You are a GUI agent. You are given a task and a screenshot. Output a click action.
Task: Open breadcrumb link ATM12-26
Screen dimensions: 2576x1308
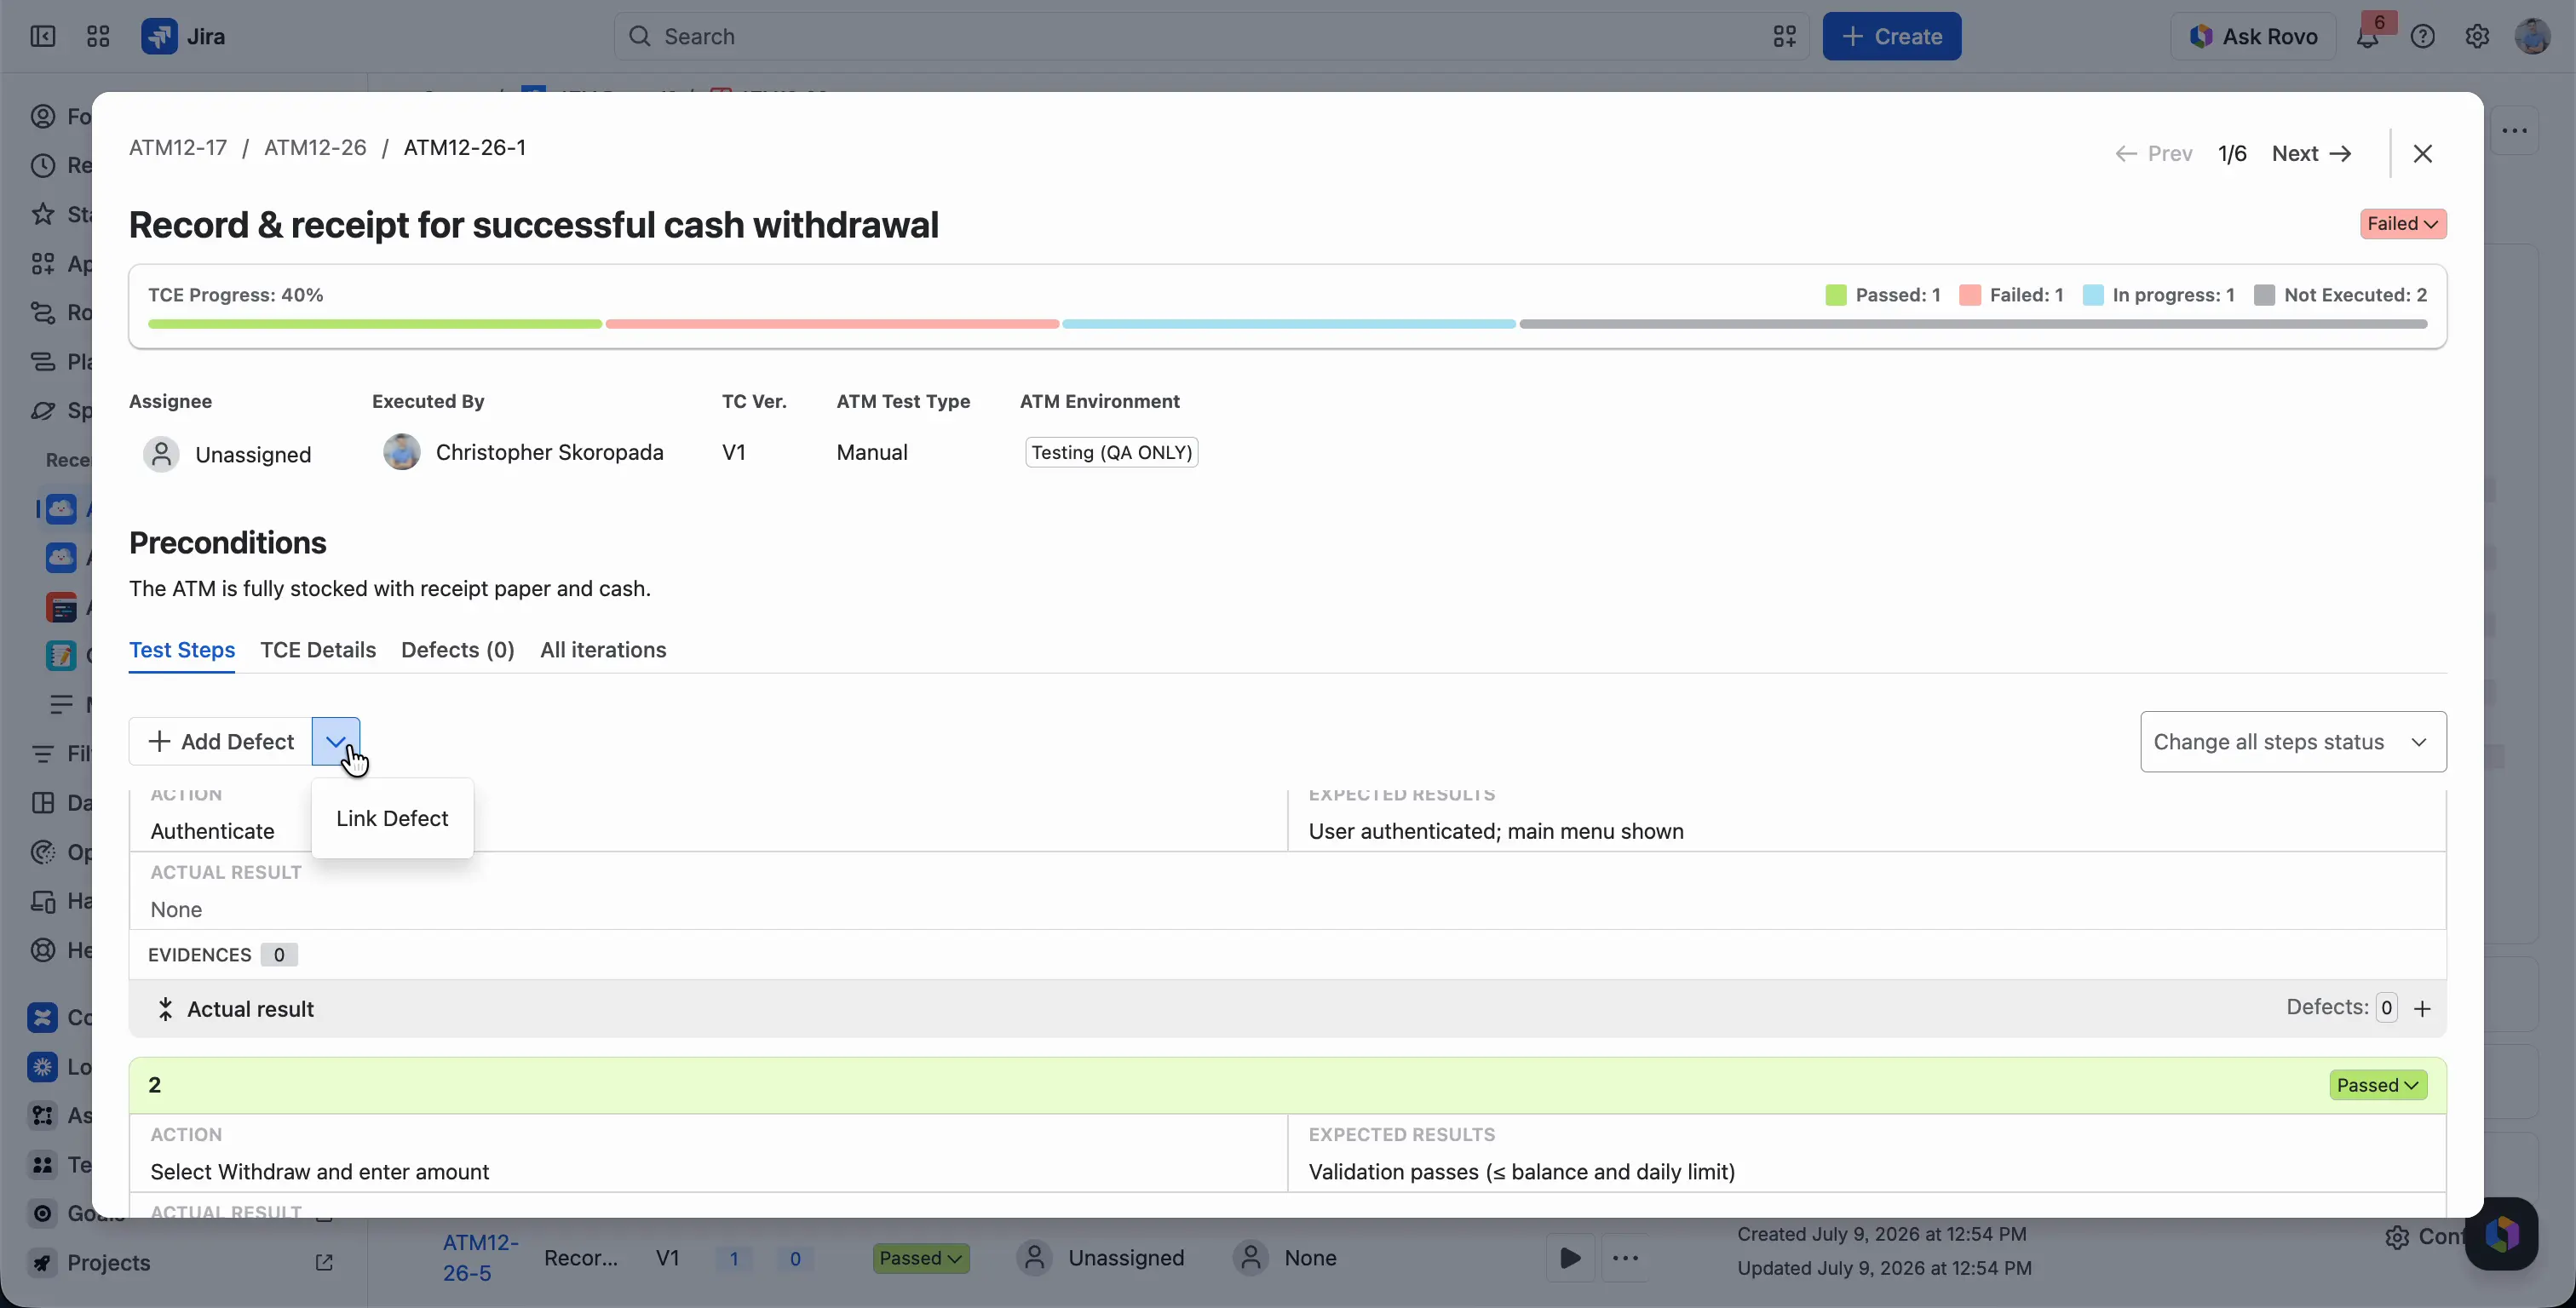[x=315, y=148]
